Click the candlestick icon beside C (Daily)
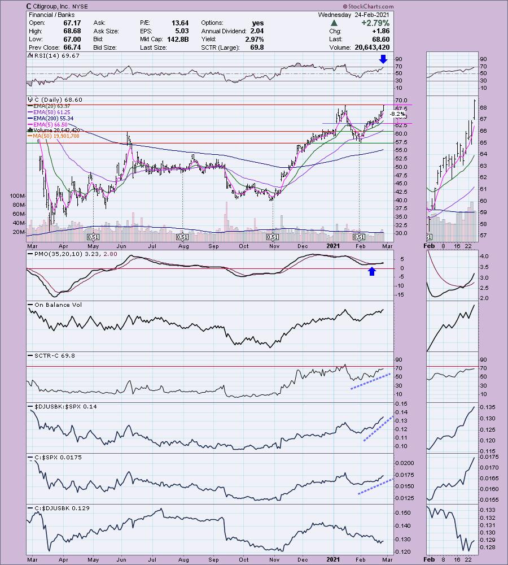 click(30, 99)
